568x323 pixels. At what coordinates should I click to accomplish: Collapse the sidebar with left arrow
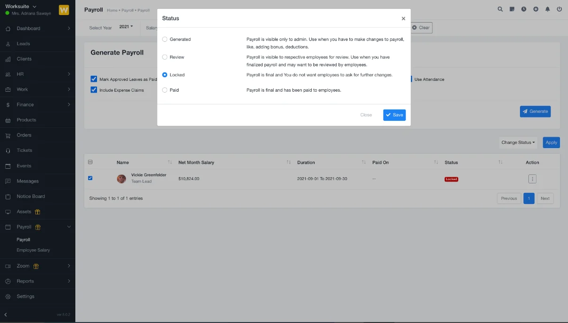pos(7,314)
